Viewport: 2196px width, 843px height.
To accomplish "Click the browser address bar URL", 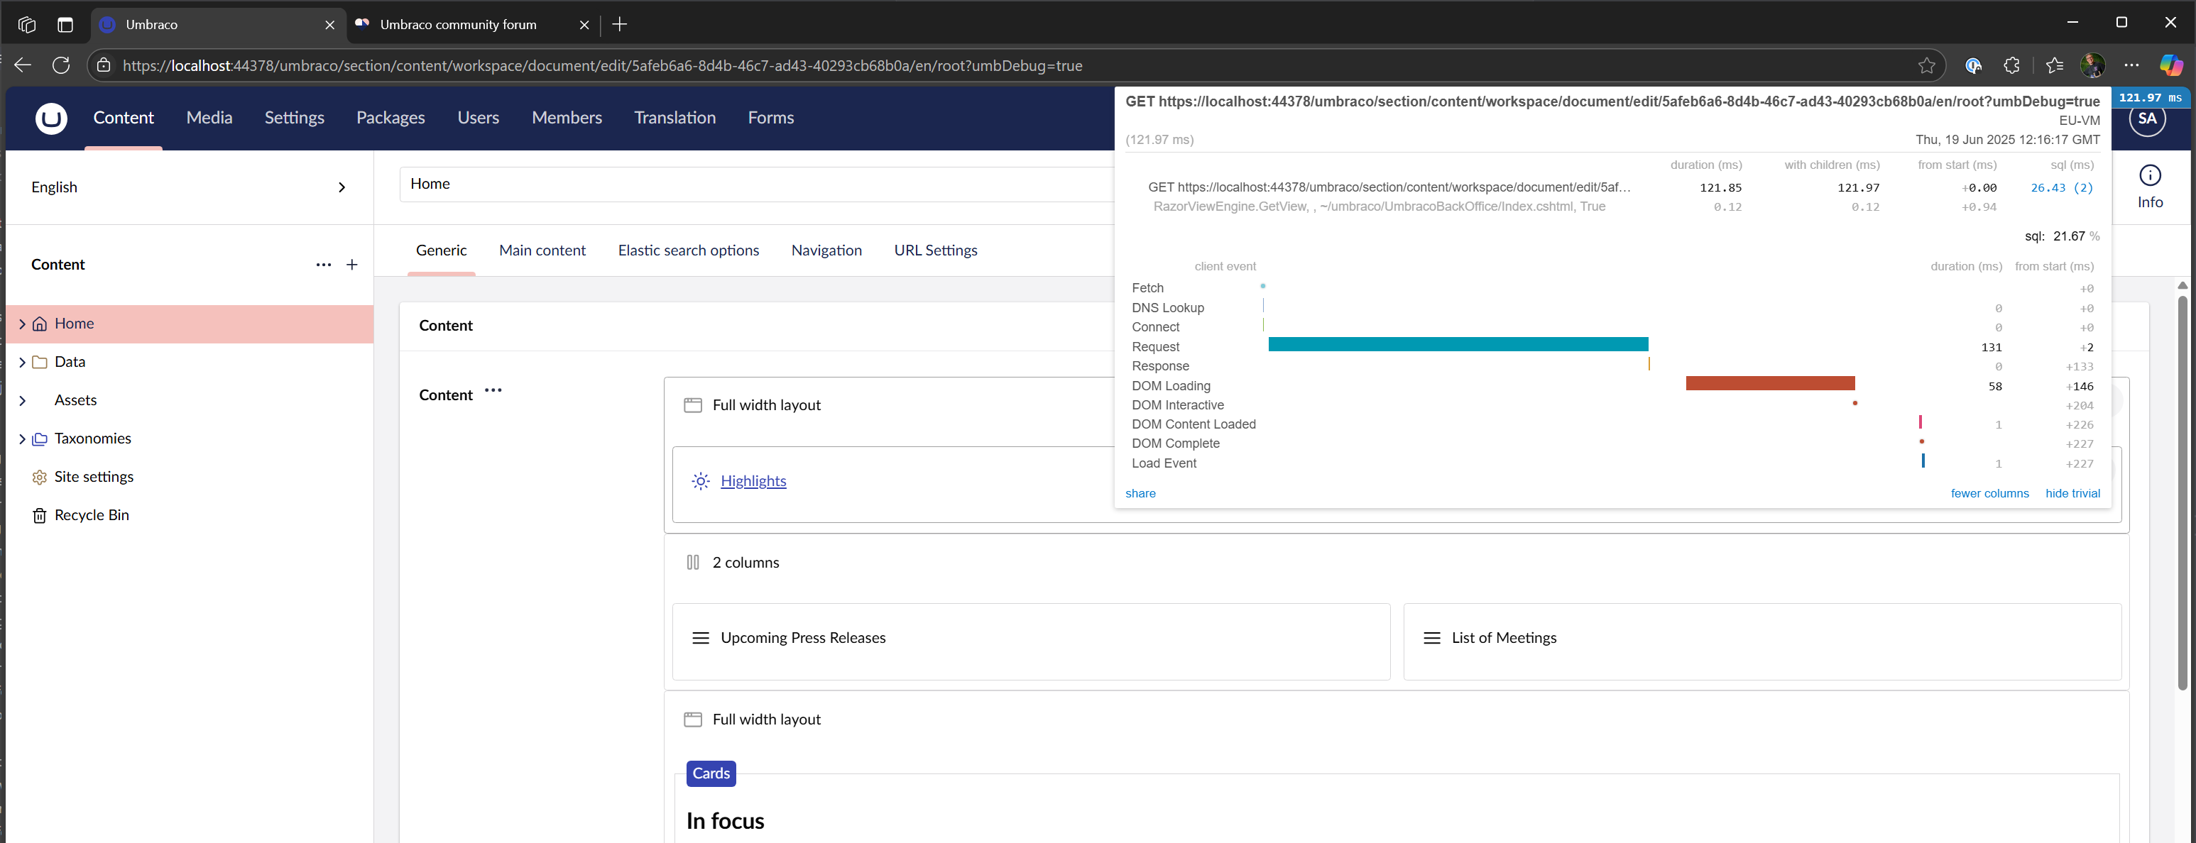I will tap(603, 65).
